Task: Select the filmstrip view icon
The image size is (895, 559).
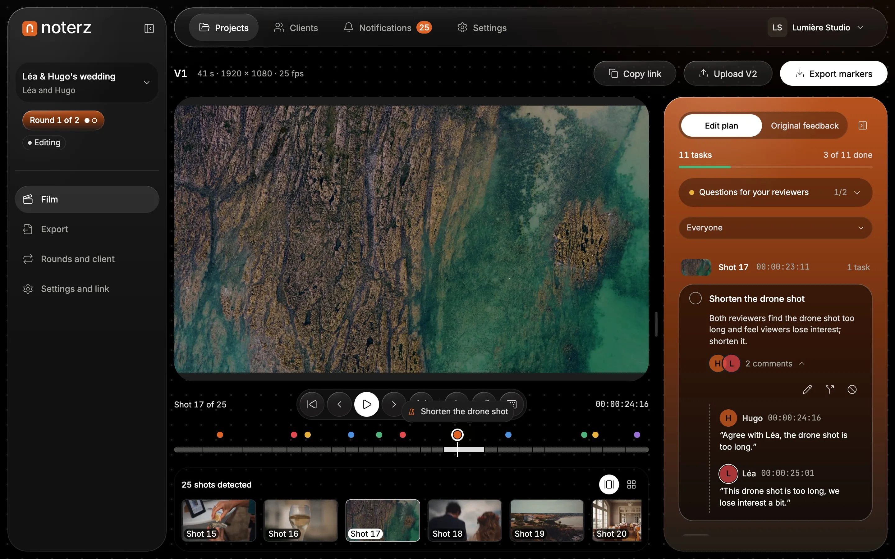Action: click(609, 484)
